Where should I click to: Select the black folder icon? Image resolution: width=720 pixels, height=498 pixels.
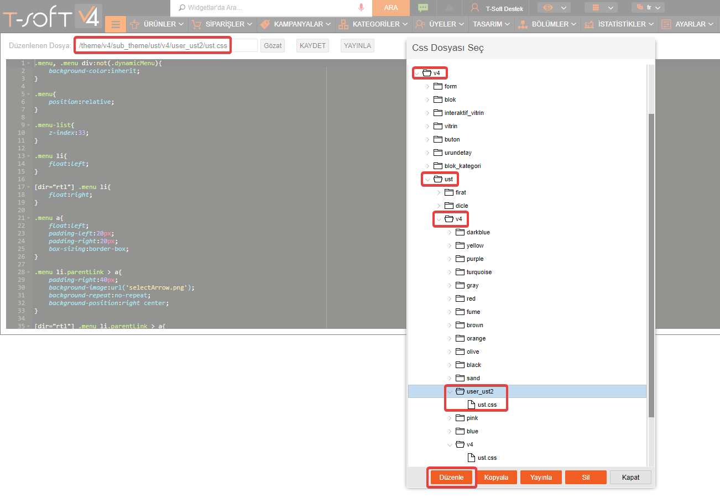(460, 365)
